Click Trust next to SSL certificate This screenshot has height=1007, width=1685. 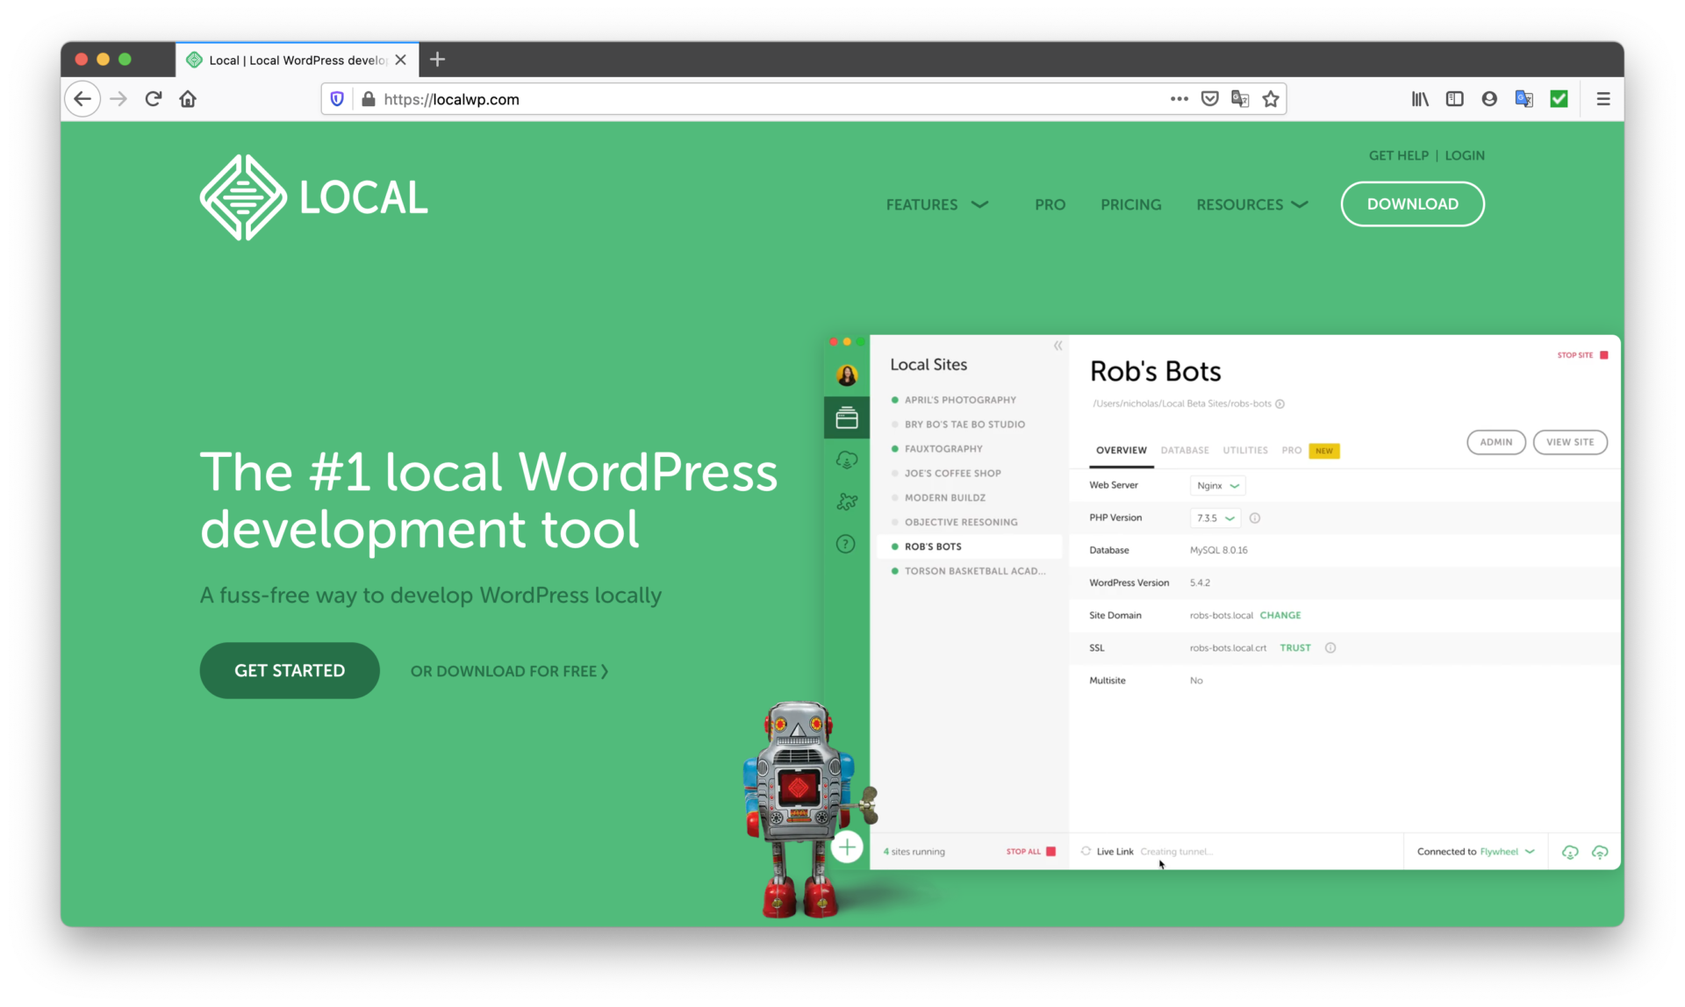point(1295,648)
